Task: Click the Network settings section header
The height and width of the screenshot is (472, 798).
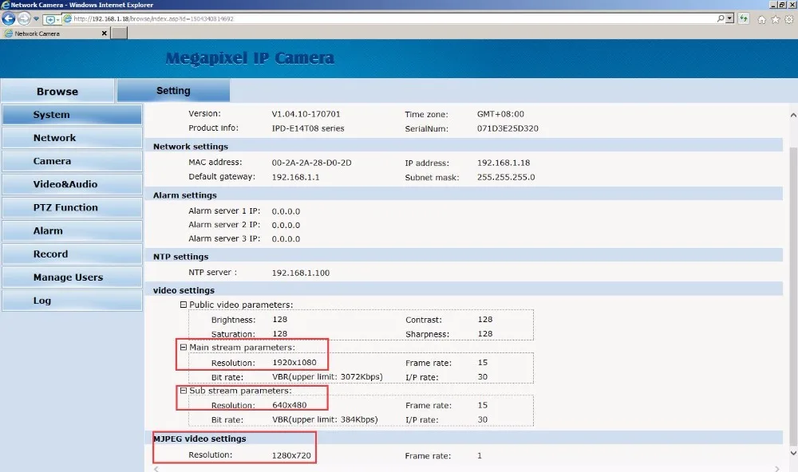Action: click(x=191, y=147)
